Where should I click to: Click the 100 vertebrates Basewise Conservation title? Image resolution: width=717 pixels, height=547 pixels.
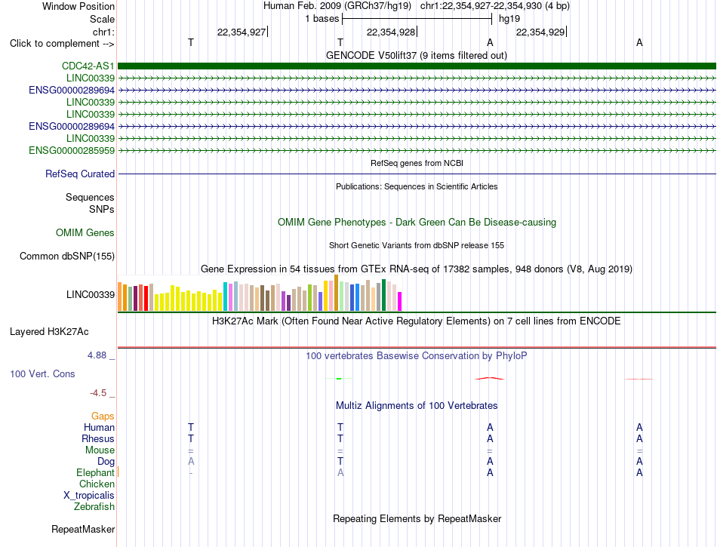(x=416, y=356)
